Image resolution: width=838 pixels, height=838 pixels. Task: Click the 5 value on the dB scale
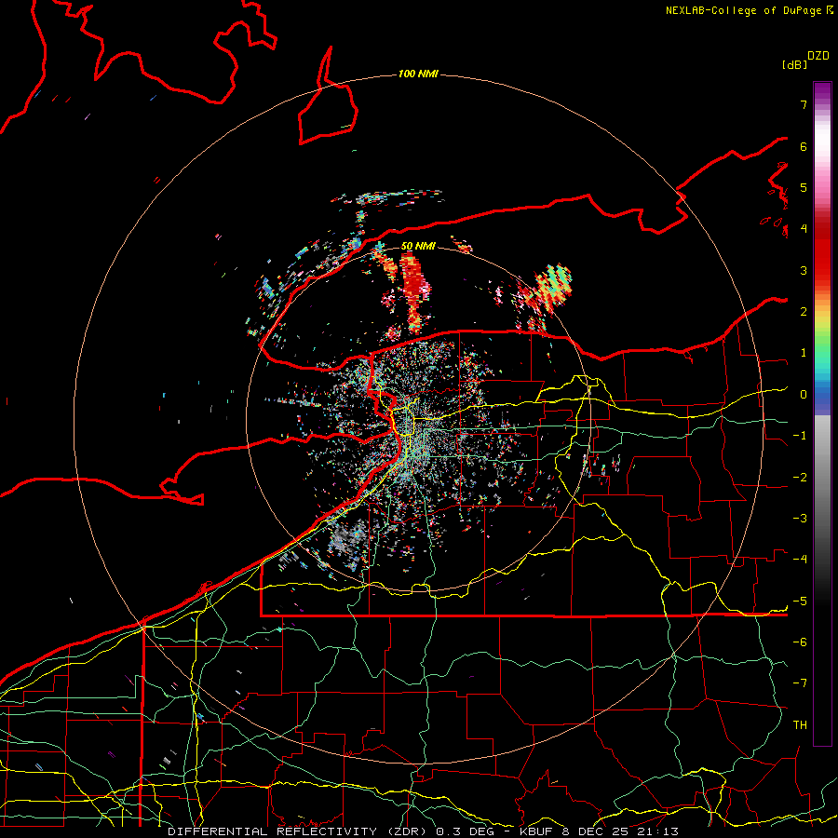pyautogui.click(x=804, y=187)
